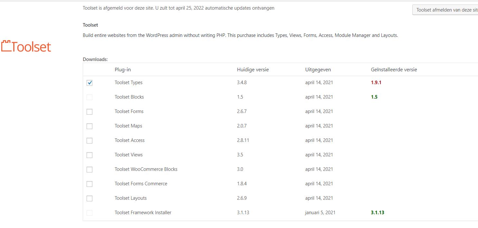Check the Toolset Forms Commerce checkbox
Viewport: 478px width, 228px height.
(89, 184)
